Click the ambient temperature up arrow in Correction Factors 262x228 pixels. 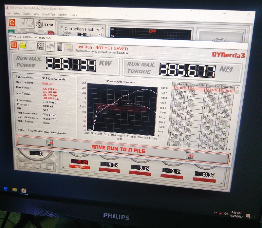(99, 34)
